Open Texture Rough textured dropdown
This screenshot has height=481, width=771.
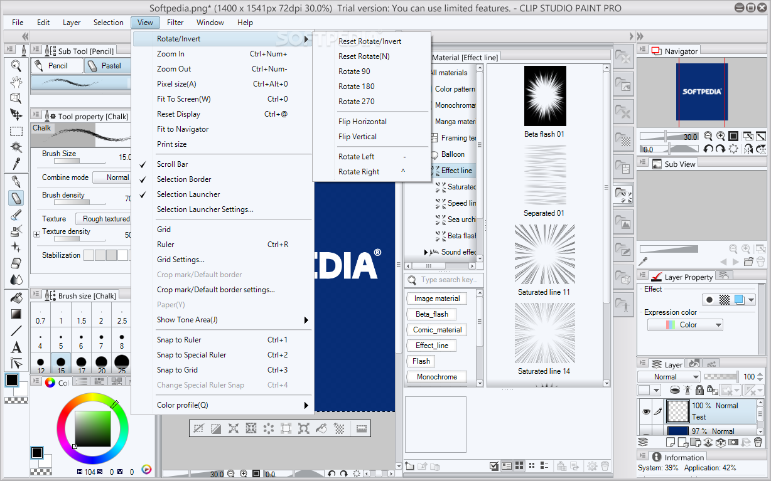click(103, 219)
